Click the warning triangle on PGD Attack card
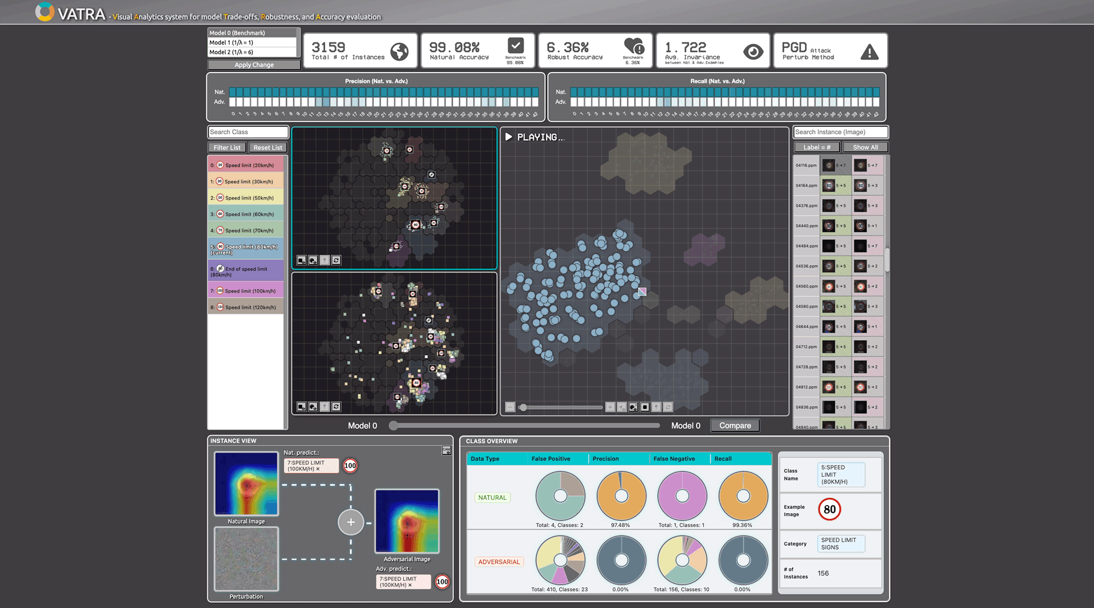The image size is (1094, 608). coord(869,52)
